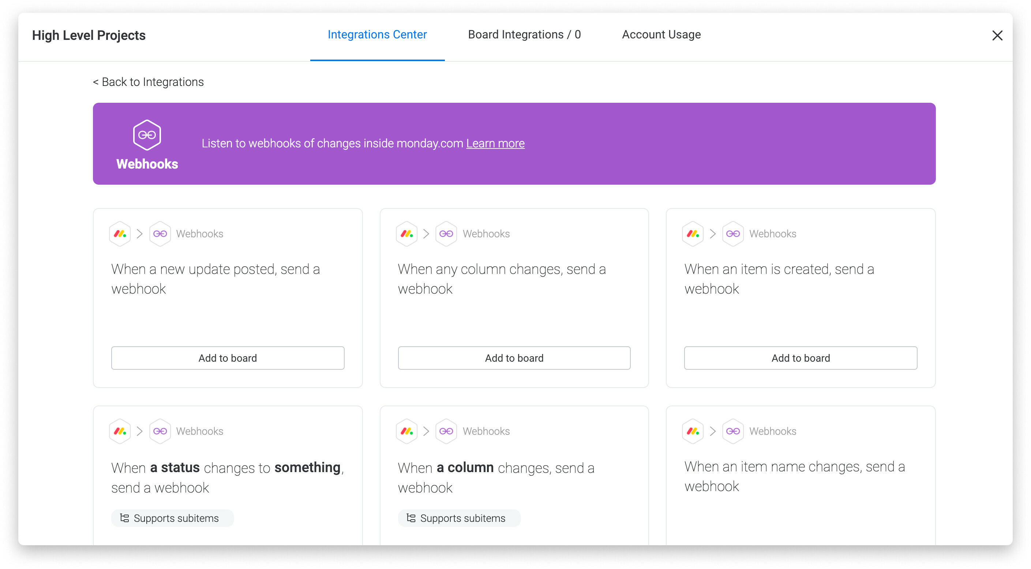The width and height of the screenshot is (1031, 569).
Task: Open the 'Learn more' link in the Webhooks banner
Action: 495,143
